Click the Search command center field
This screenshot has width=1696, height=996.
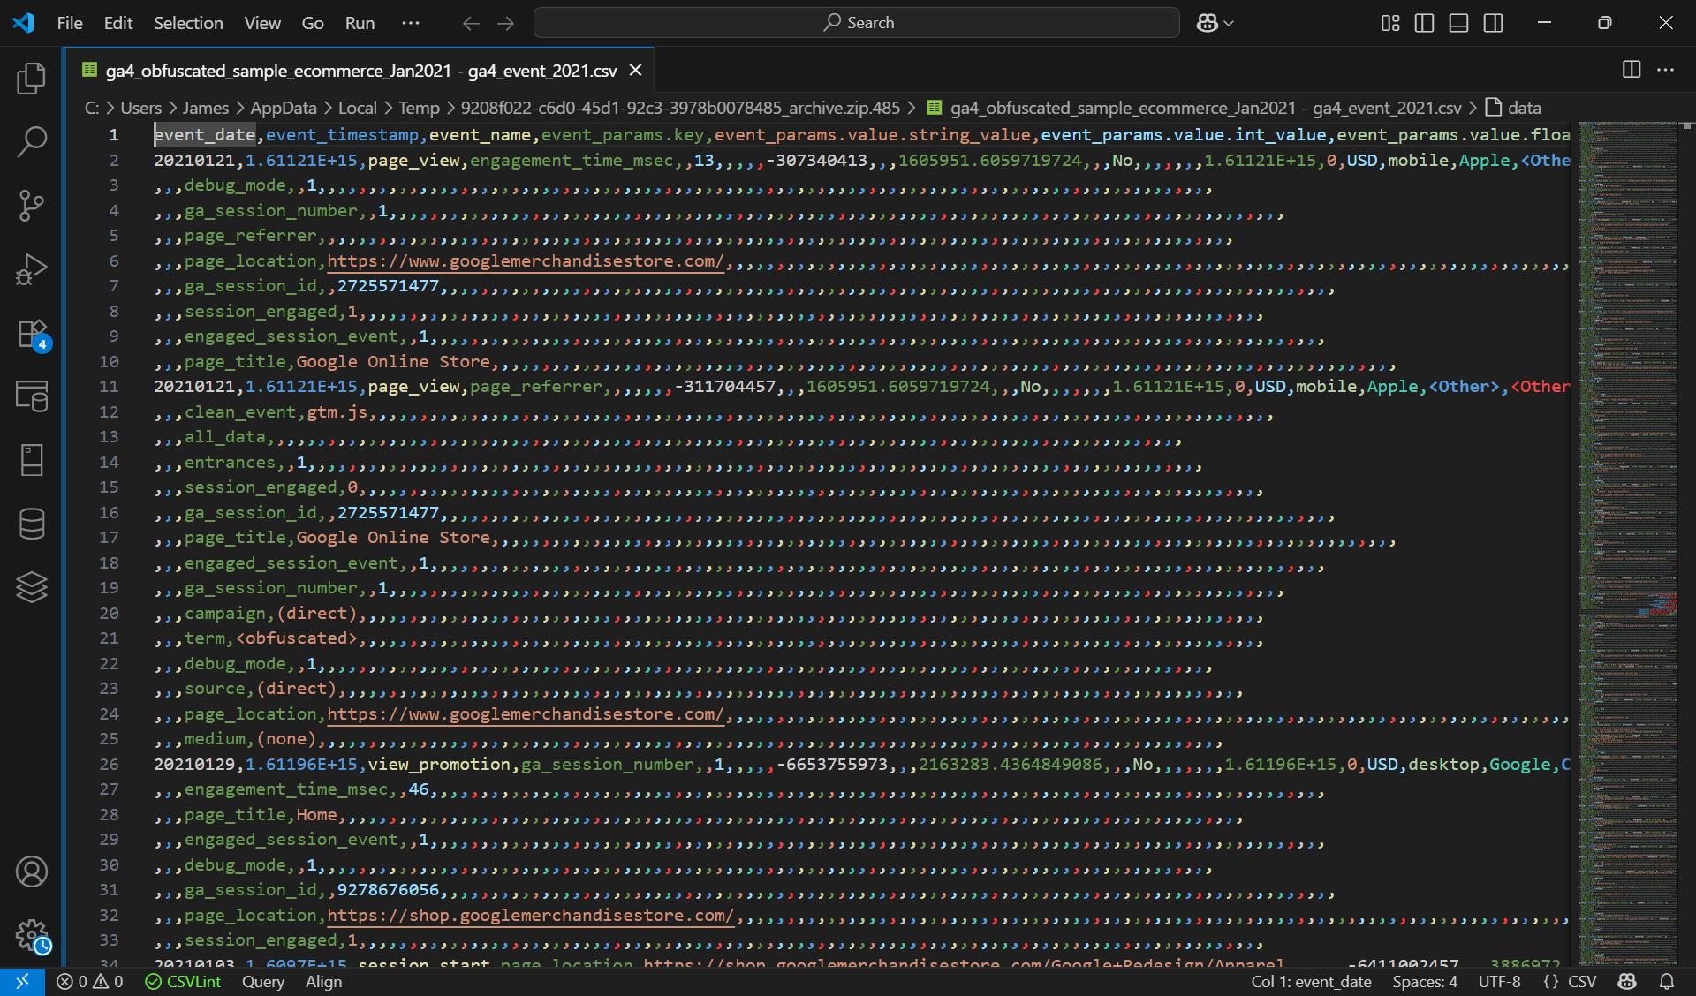click(856, 23)
